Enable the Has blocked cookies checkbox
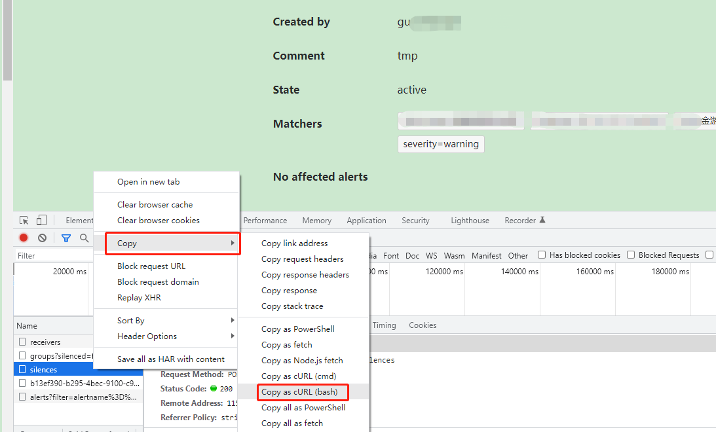 (x=542, y=255)
